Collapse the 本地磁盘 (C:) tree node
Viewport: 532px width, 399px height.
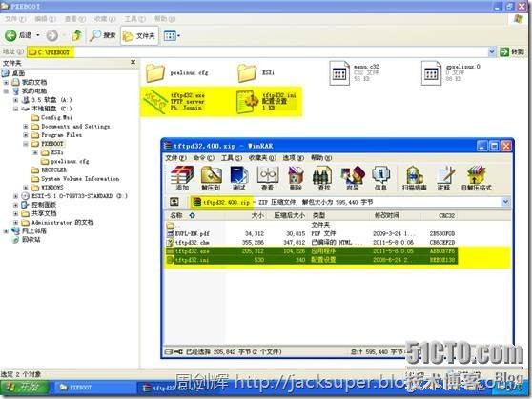pos(15,109)
